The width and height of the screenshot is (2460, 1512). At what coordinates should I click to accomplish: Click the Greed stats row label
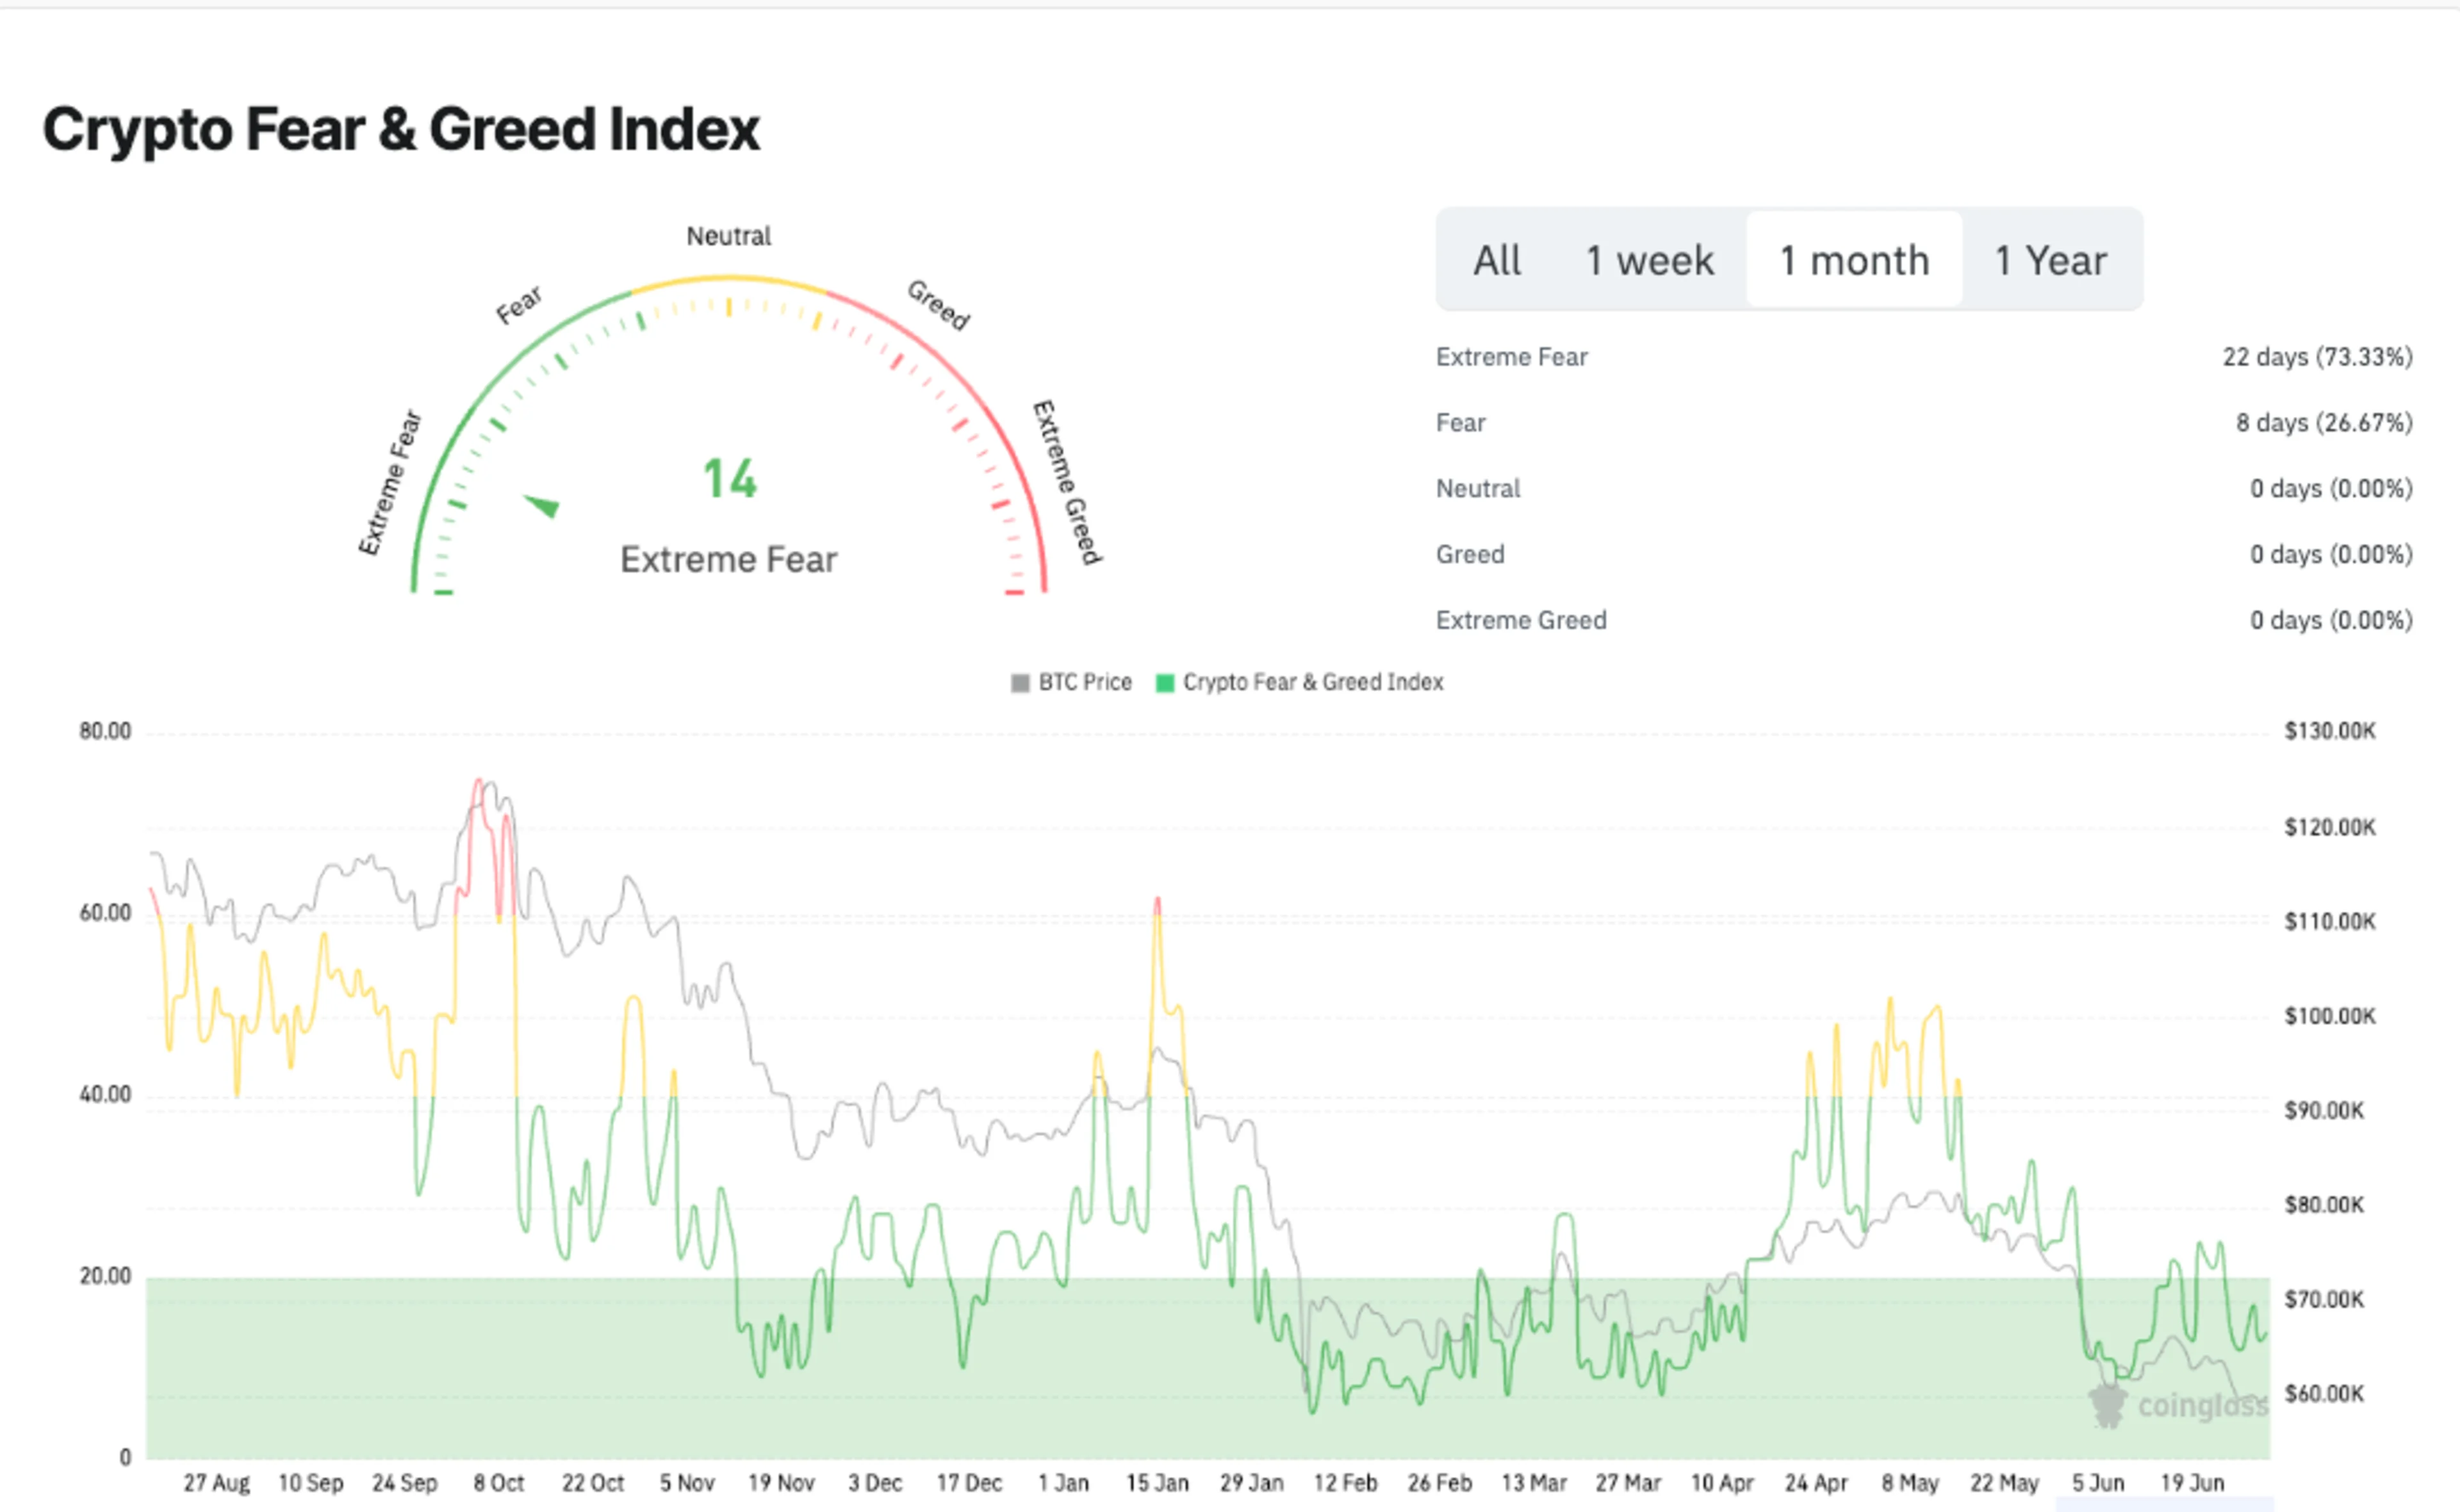click(1470, 555)
